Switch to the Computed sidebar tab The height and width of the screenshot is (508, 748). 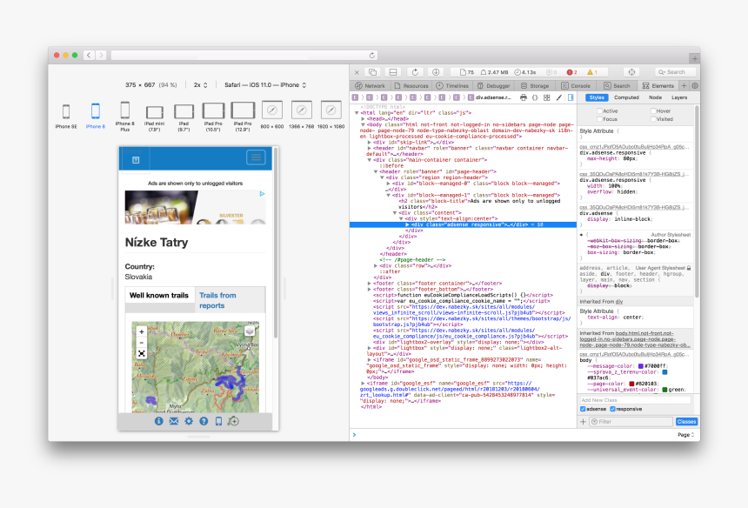pyautogui.click(x=626, y=97)
